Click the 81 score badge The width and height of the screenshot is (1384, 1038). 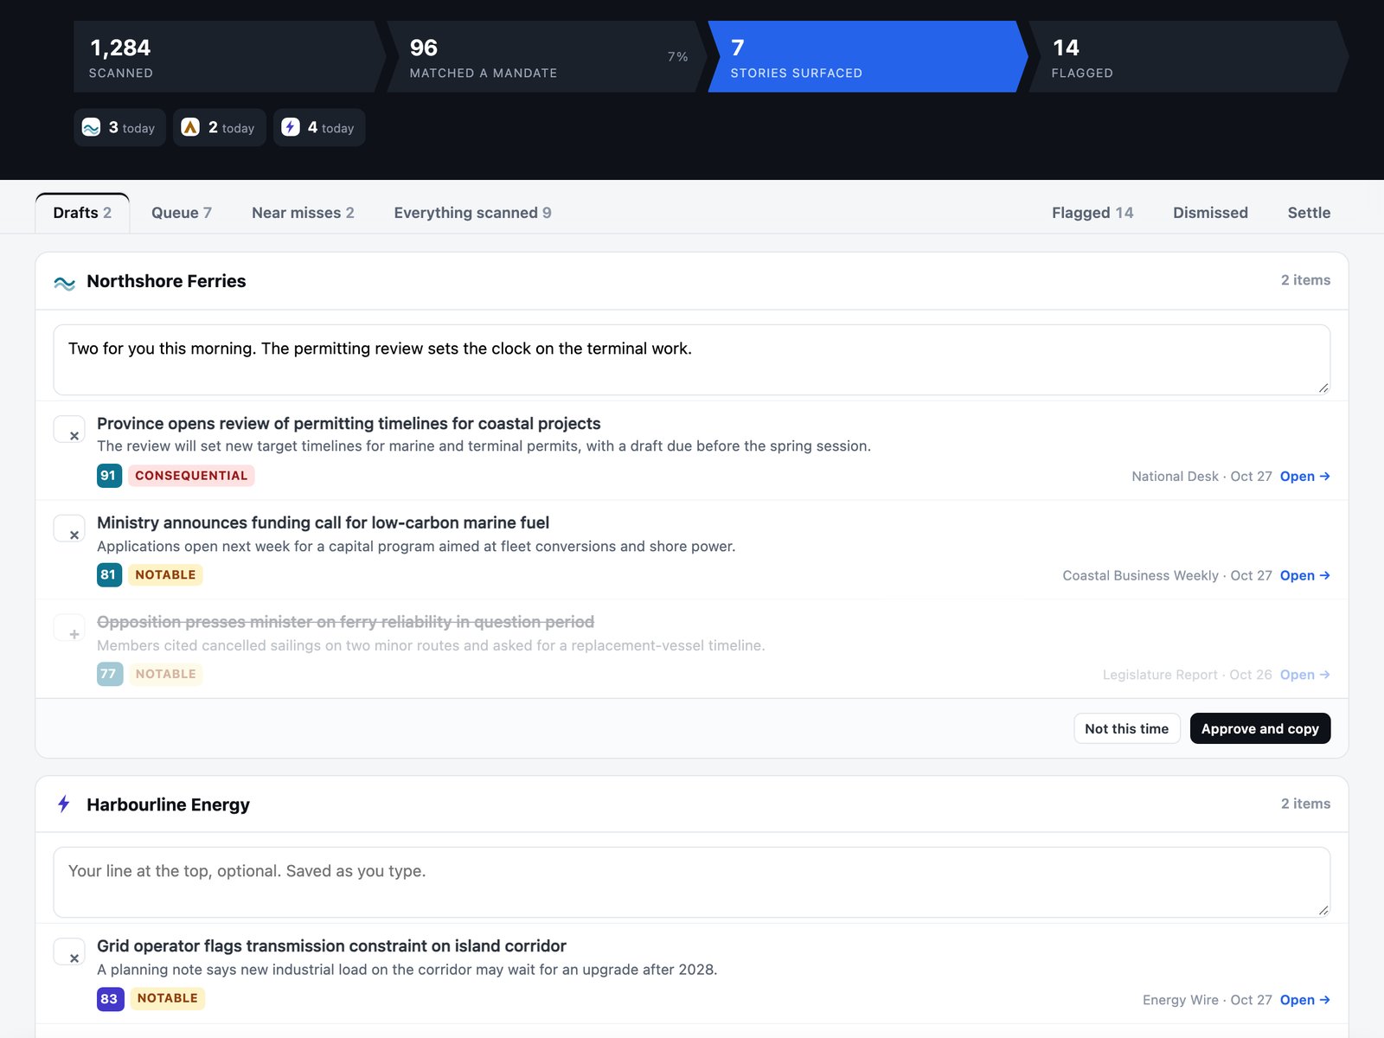point(109,574)
